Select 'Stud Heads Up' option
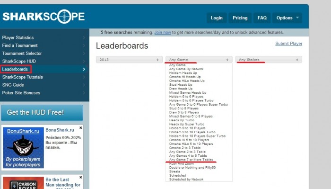This screenshot has height=189, width=331. [181, 85]
